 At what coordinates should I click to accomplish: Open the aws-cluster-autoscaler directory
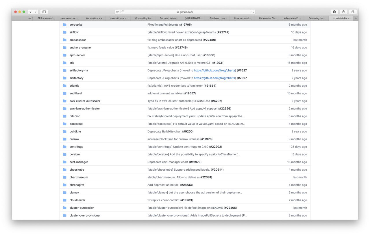(85, 101)
